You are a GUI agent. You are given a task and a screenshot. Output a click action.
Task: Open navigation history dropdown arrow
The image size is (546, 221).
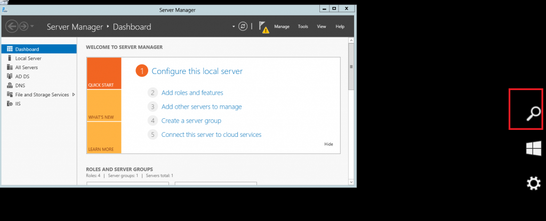[x=33, y=27]
